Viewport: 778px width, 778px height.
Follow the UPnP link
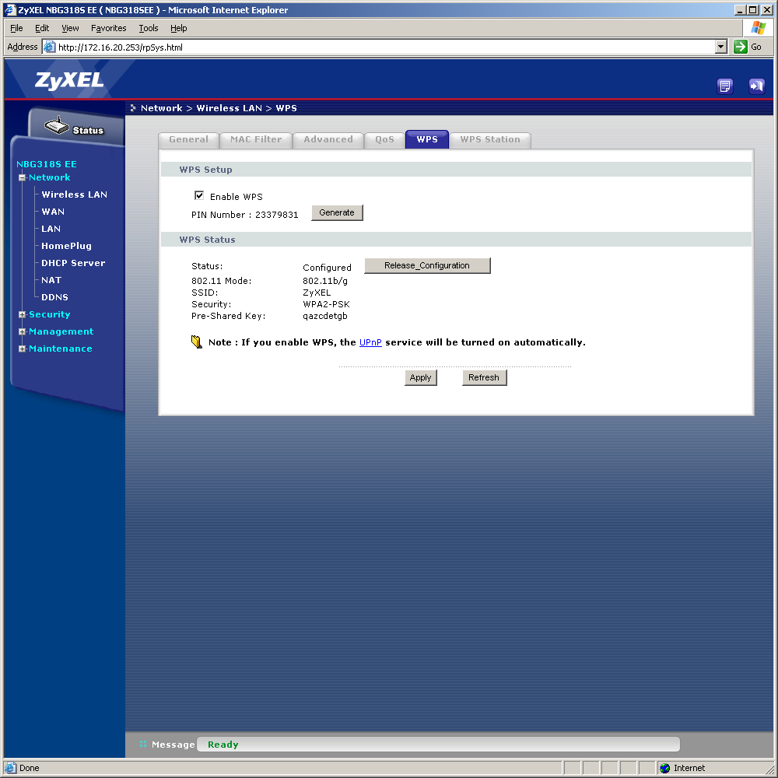click(370, 342)
